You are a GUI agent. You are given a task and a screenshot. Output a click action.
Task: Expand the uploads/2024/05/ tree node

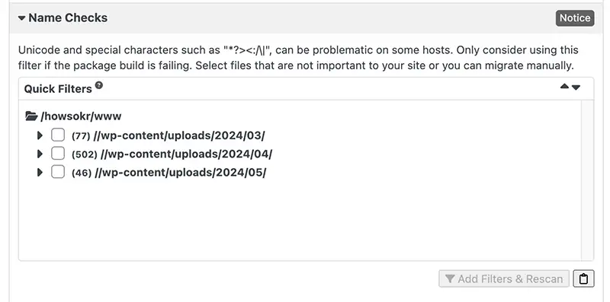(40, 172)
